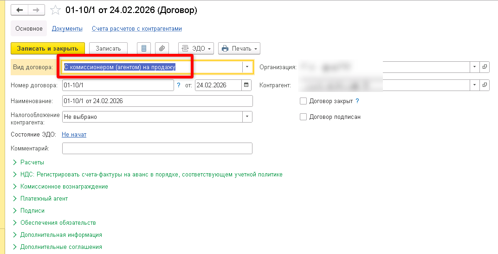The width and height of the screenshot is (498, 254).
Task: Click the help question mark beside Договор закрыт
Action: (357, 101)
